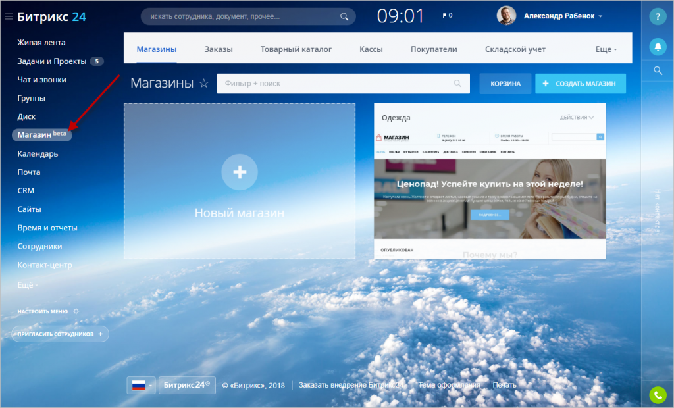Open the Складской учет tab

[x=515, y=49]
